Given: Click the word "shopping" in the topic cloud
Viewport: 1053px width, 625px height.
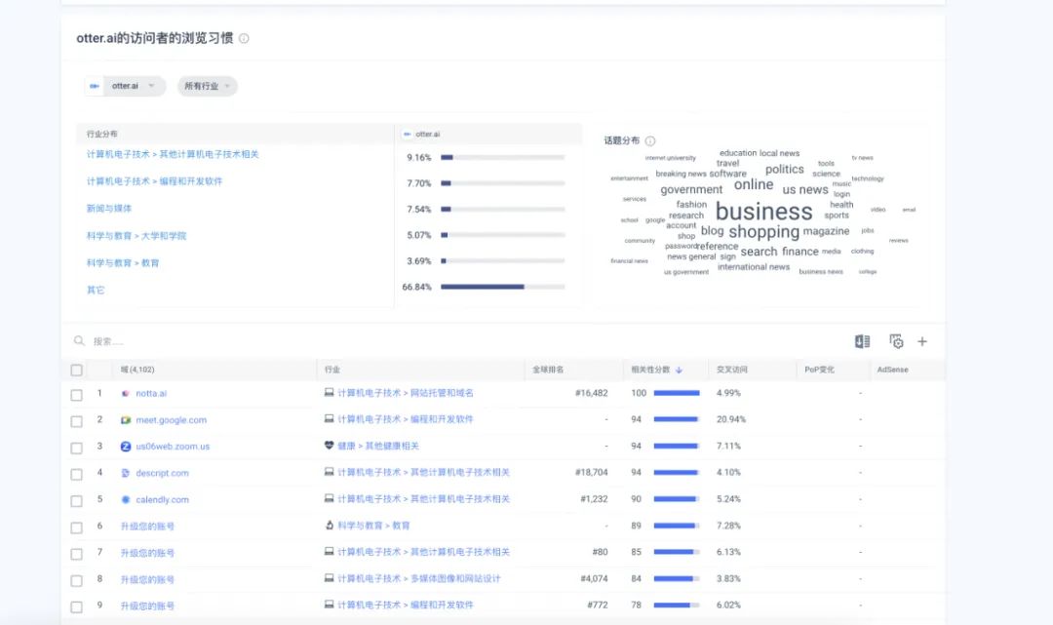Looking at the screenshot, I should (x=763, y=232).
